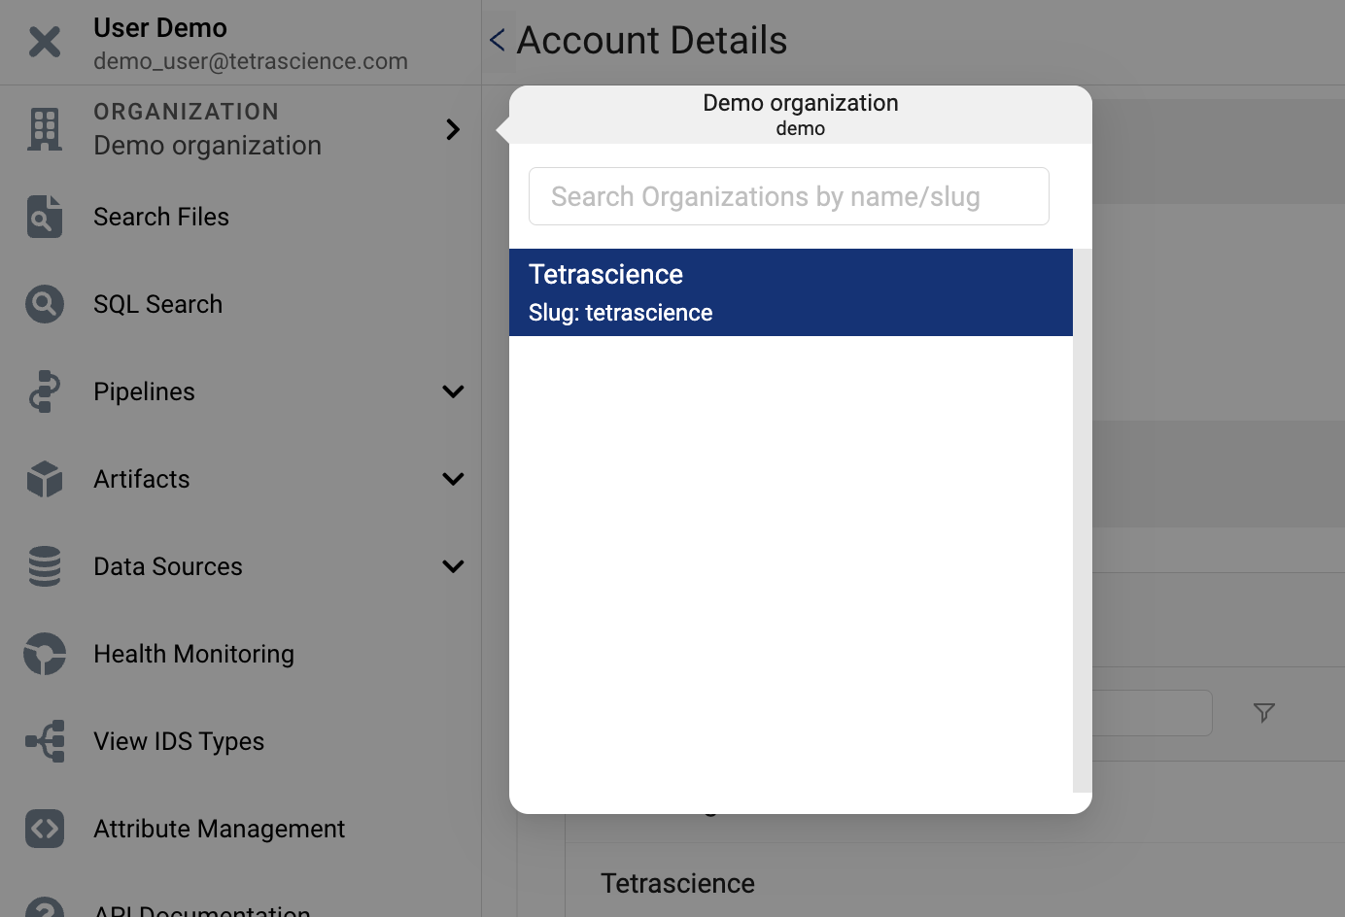This screenshot has width=1345, height=917.
Task: Go back using the Account Details arrow
Action: pos(498,40)
